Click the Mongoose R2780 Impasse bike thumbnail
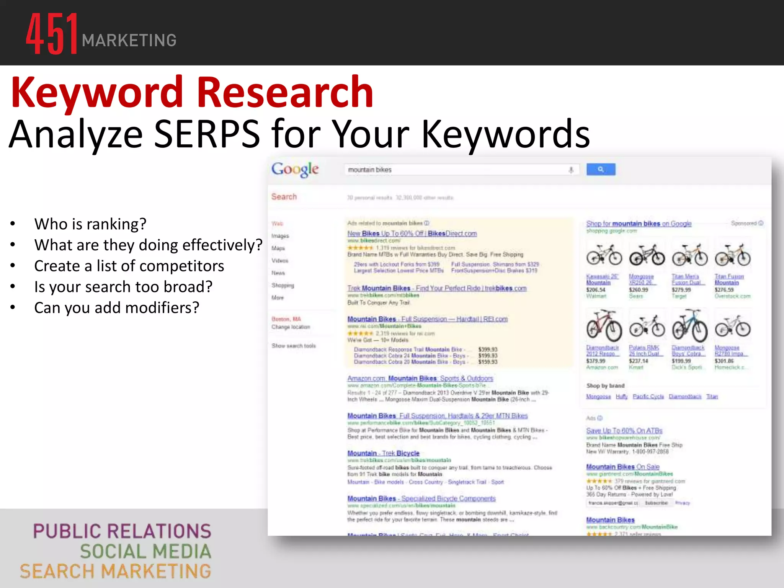The height and width of the screenshot is (588, 784). tap(733, 326)
